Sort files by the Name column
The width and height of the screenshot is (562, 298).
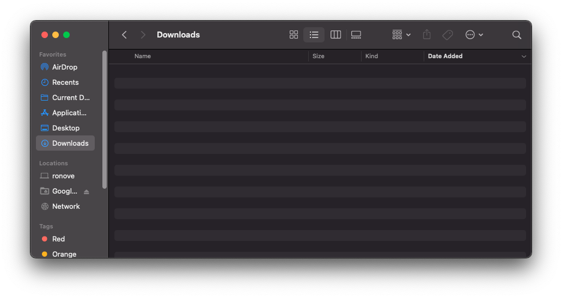[x=143, y=57]
